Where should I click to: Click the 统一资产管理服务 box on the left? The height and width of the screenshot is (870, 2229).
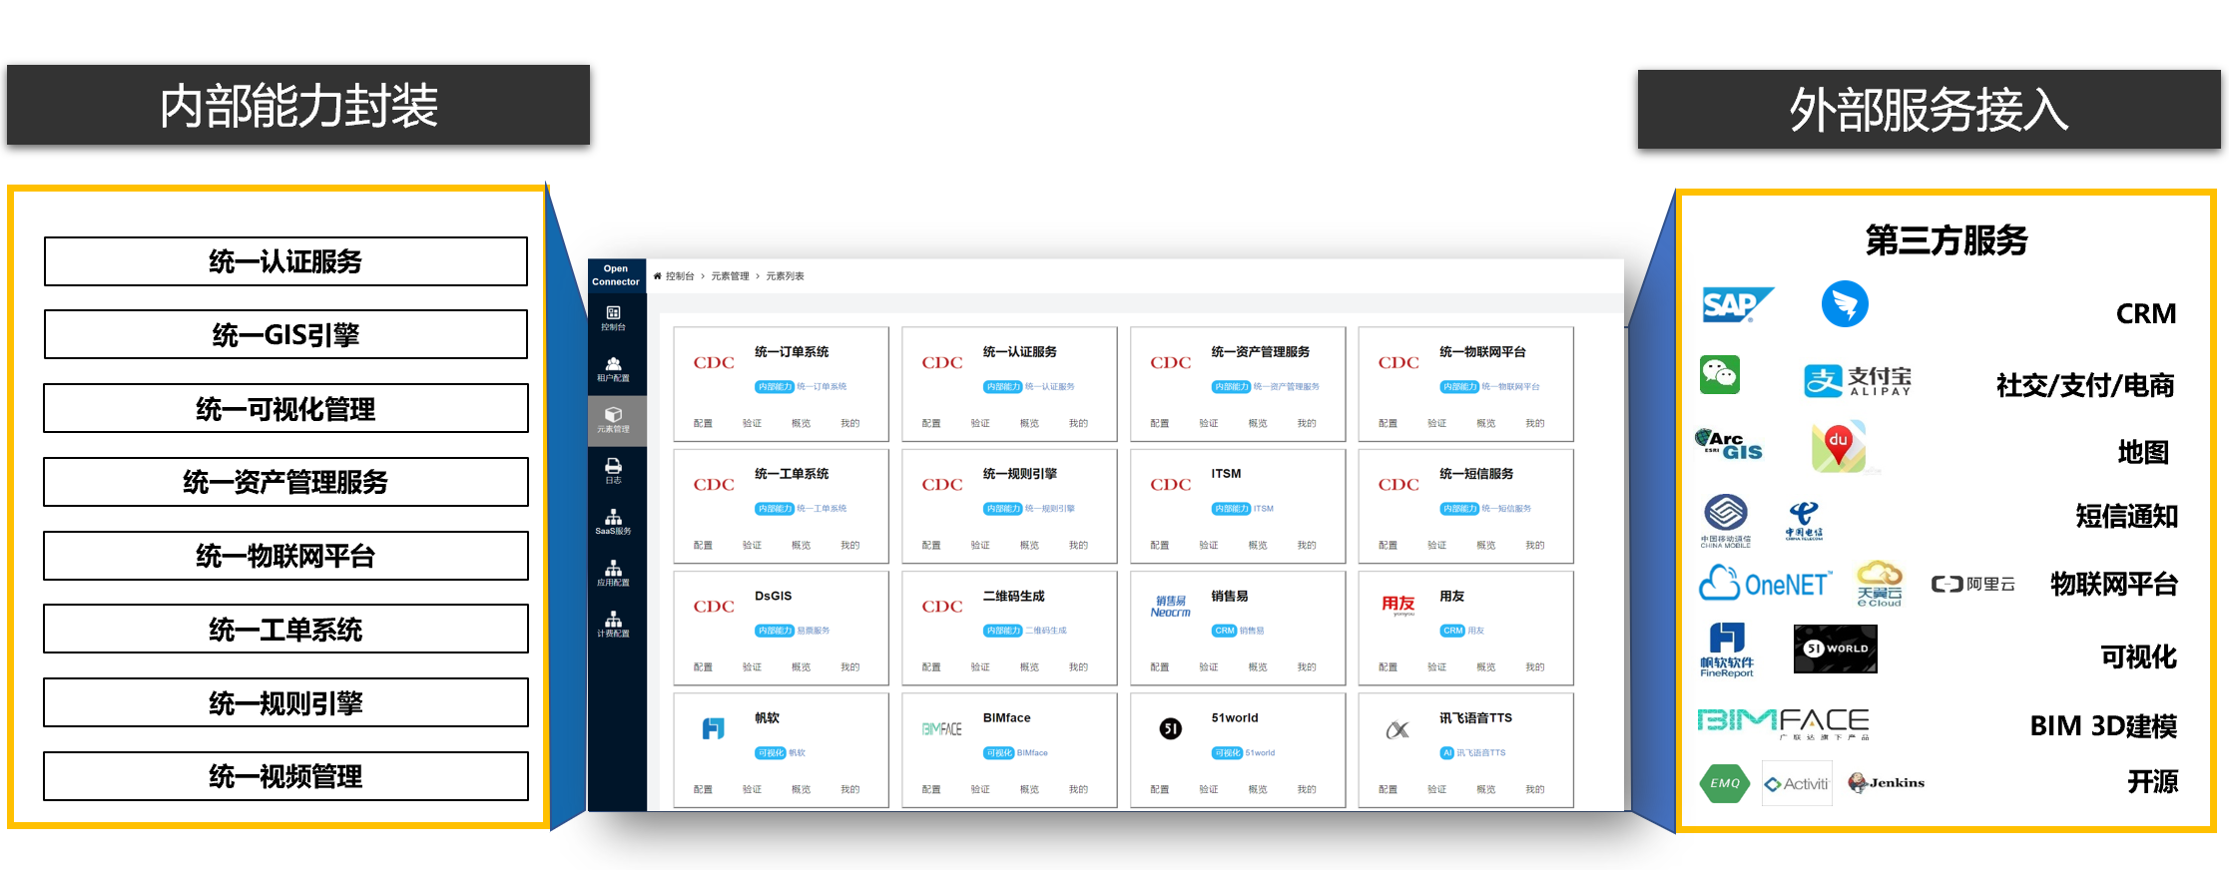pyautogui.click(x=285, y=482)
